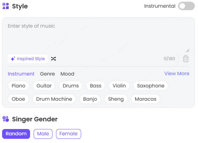Image resolution: width=198 pixels, height=143 pixels.
Task: Click the Style heading text
Action: [20, 6]
